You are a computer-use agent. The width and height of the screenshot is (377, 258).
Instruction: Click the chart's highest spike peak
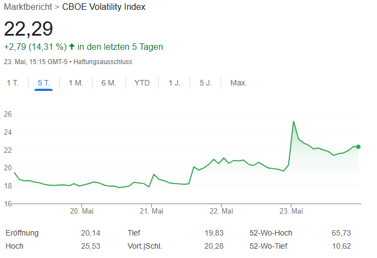(x=294, y=122)
